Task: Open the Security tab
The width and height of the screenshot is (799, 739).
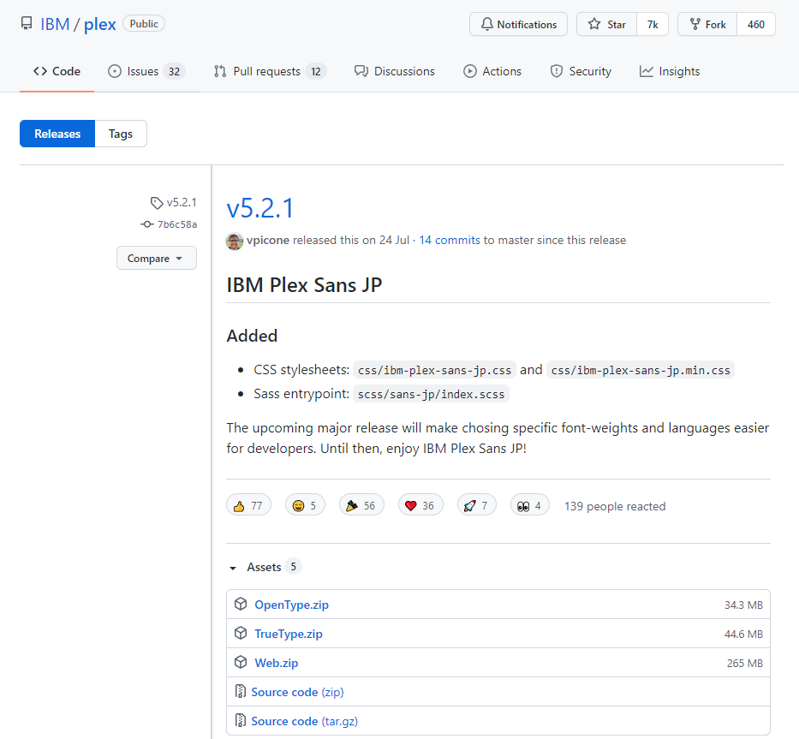Action: click(581, 71)
